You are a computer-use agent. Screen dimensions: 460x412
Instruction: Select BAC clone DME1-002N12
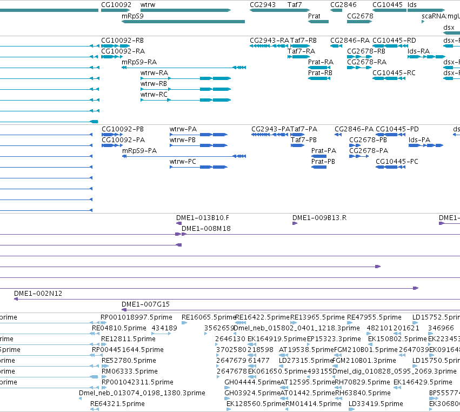tap(38, 294)
